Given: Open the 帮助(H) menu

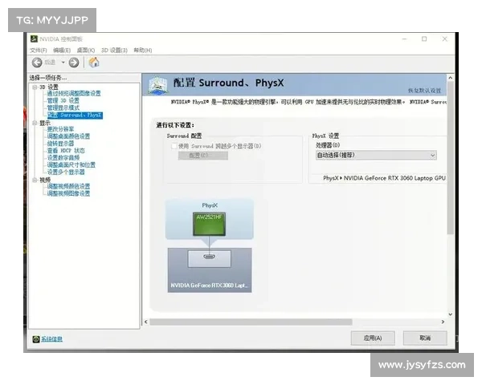Looking at the screenshot, I should (143, 50).
